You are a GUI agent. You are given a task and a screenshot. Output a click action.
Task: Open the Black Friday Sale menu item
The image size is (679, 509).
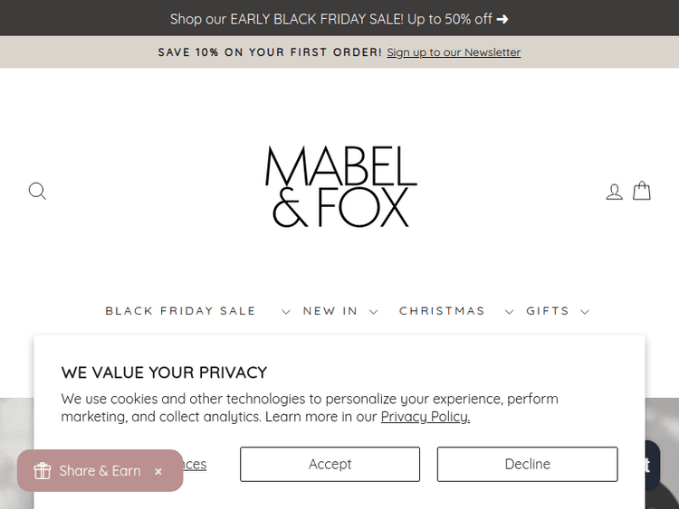point(181,311)
